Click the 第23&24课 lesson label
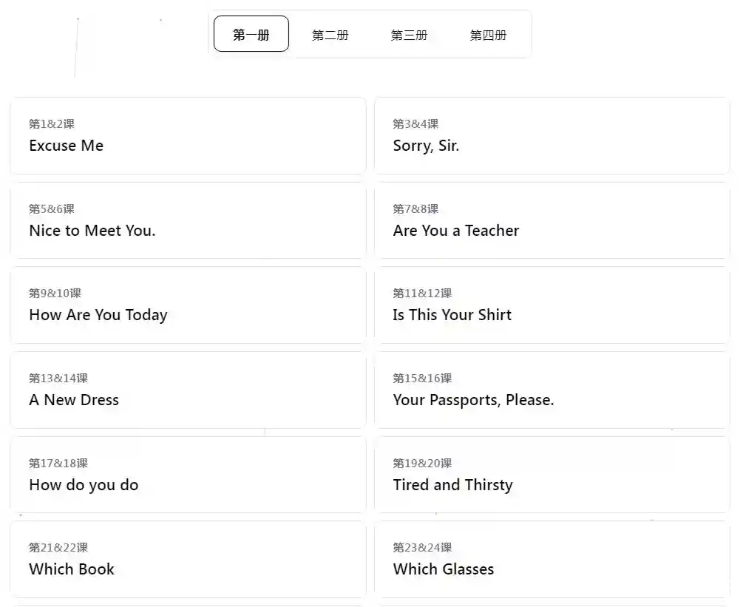Screen dimensions: 743x607 [x=422, y=548]
